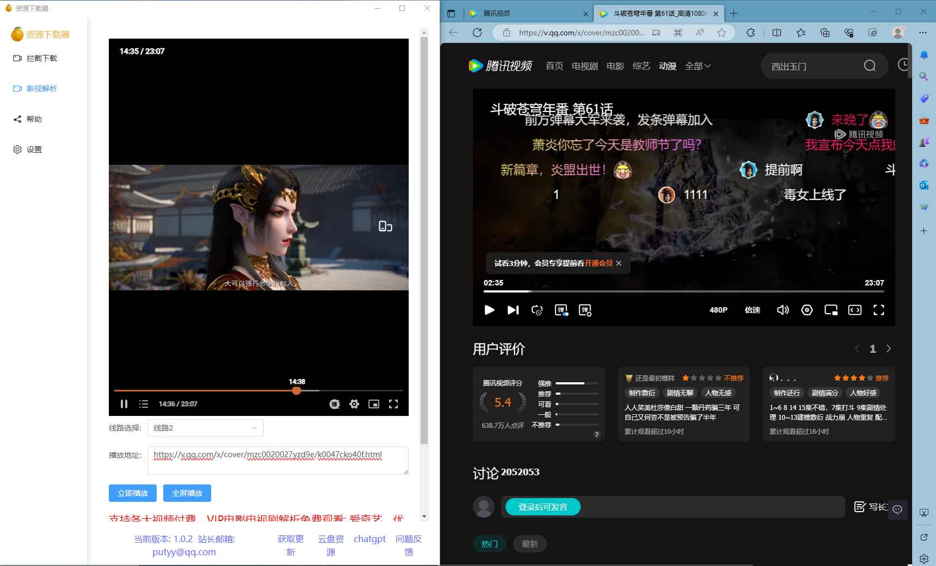Activate picture-in-picture mode in Tencent player
The width and height of the screenshot is (936, 566).
831,310
